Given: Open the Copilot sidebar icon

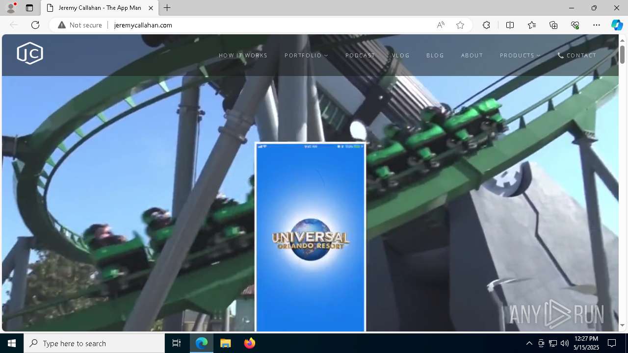Looking at the screenshot, I should click(617, 25).
